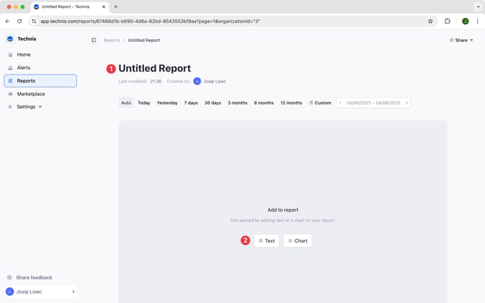Image resolution: width=485 pixels, height=303 pixels.
Task: Add a Chart to the report
Action: coord(298,241)
